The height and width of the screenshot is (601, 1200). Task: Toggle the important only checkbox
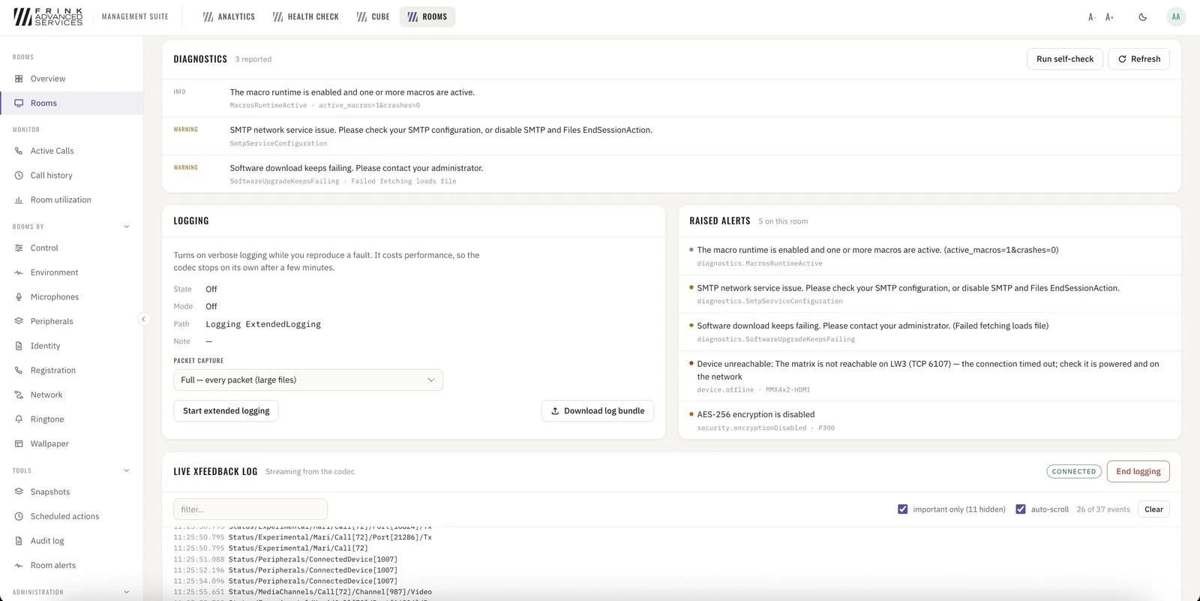click(x=903, y=509)
